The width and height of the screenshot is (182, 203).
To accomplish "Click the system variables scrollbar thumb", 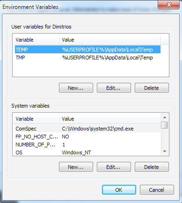I will click(165, 125).
